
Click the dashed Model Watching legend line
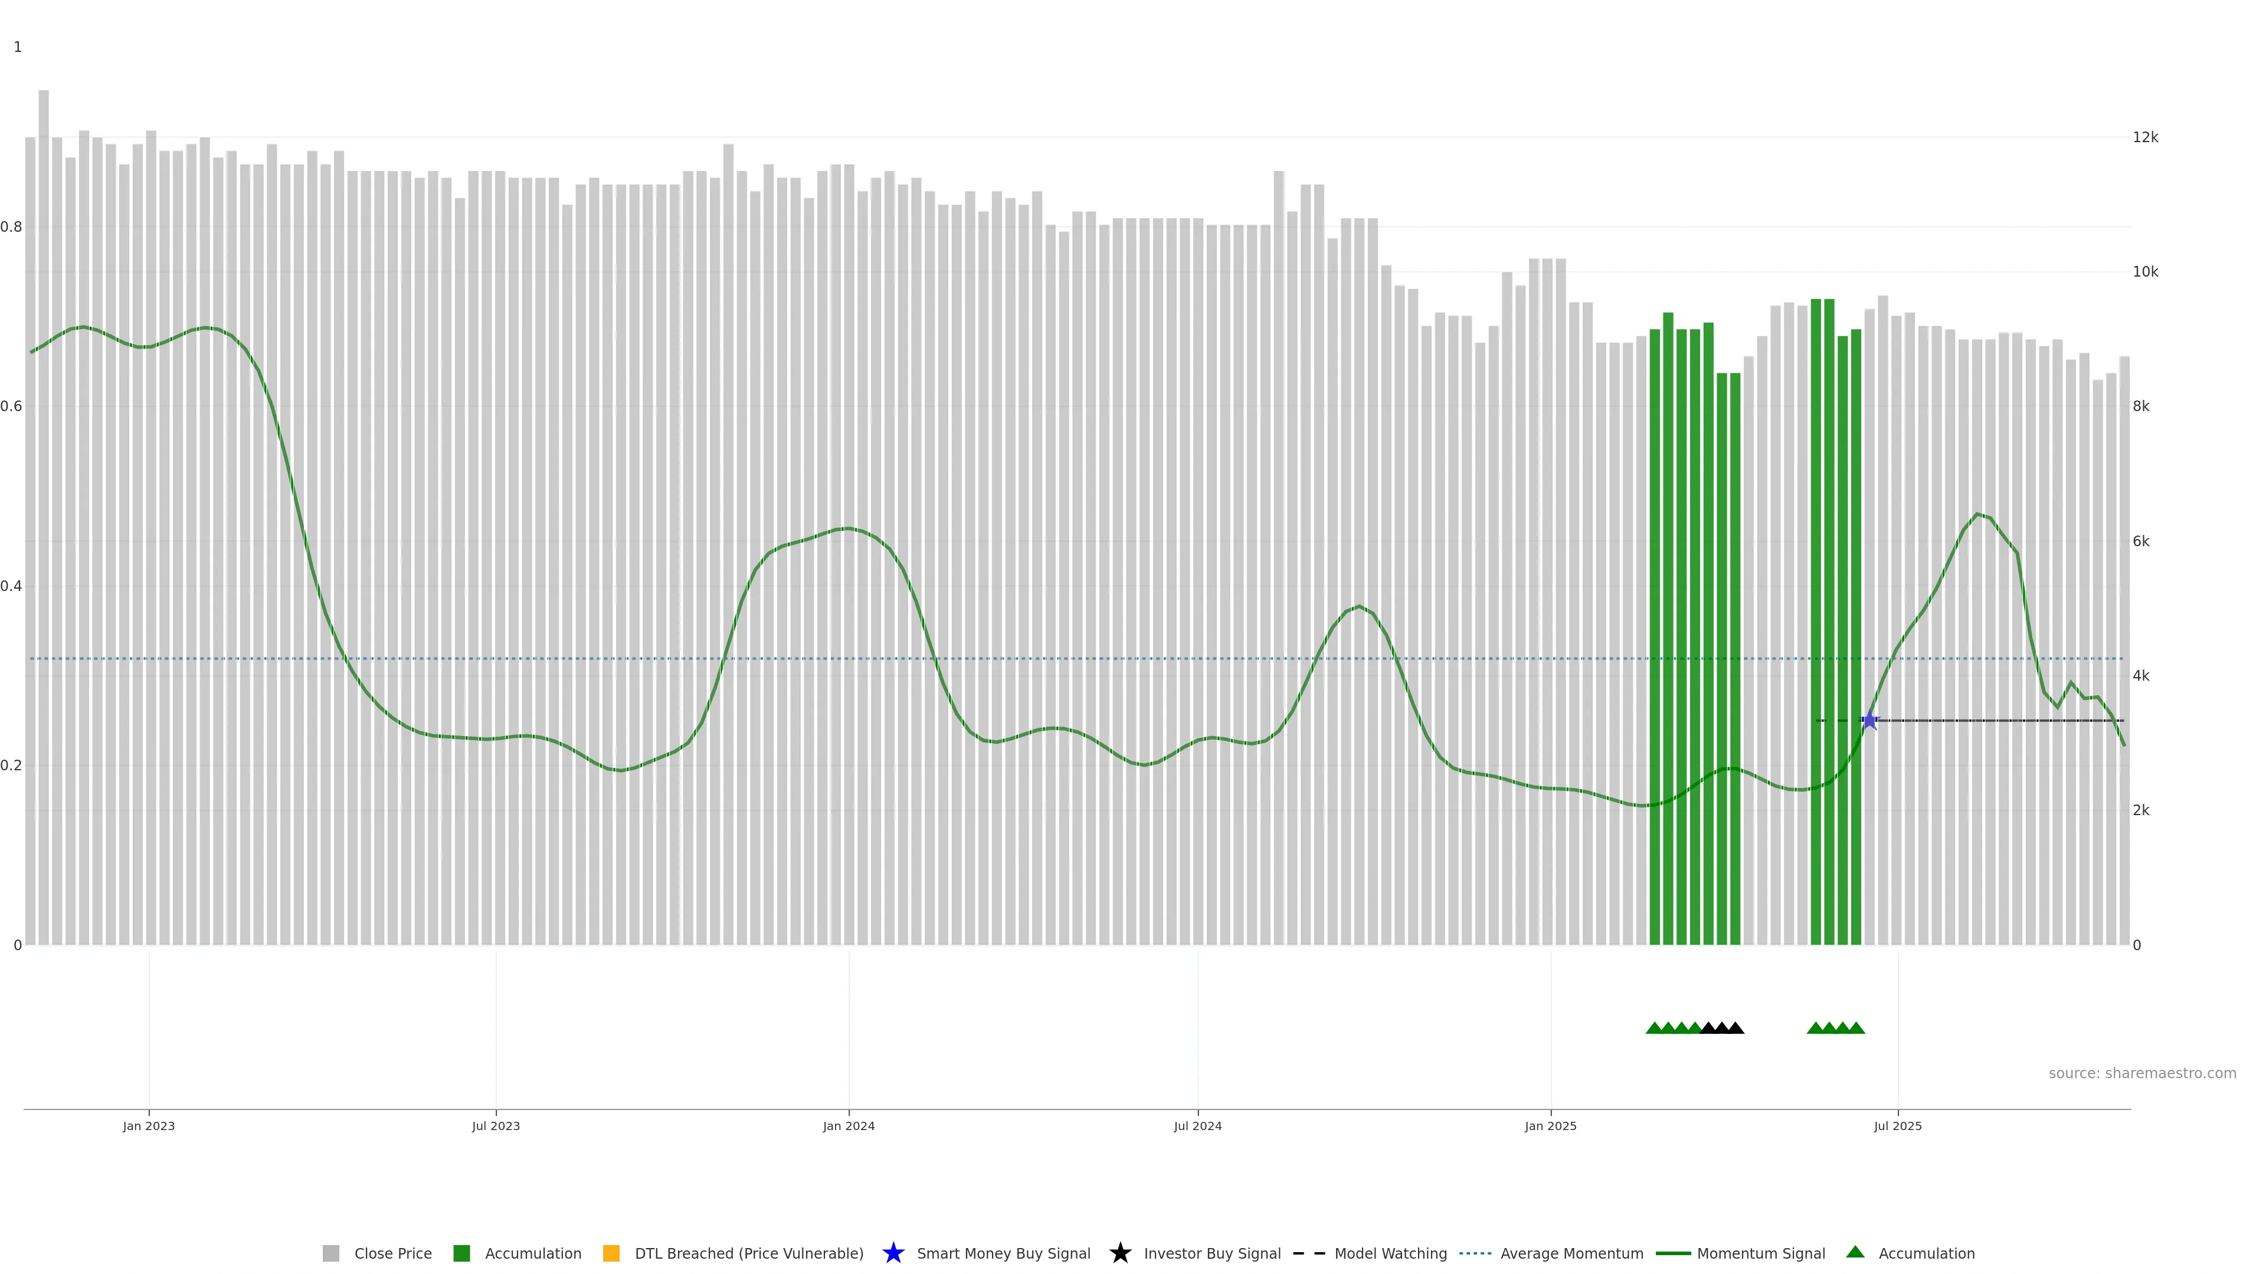tap(1309, 1254)
